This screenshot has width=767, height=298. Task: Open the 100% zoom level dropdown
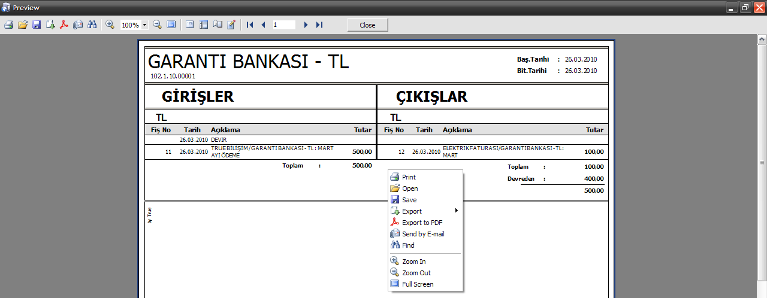(145, 25)
